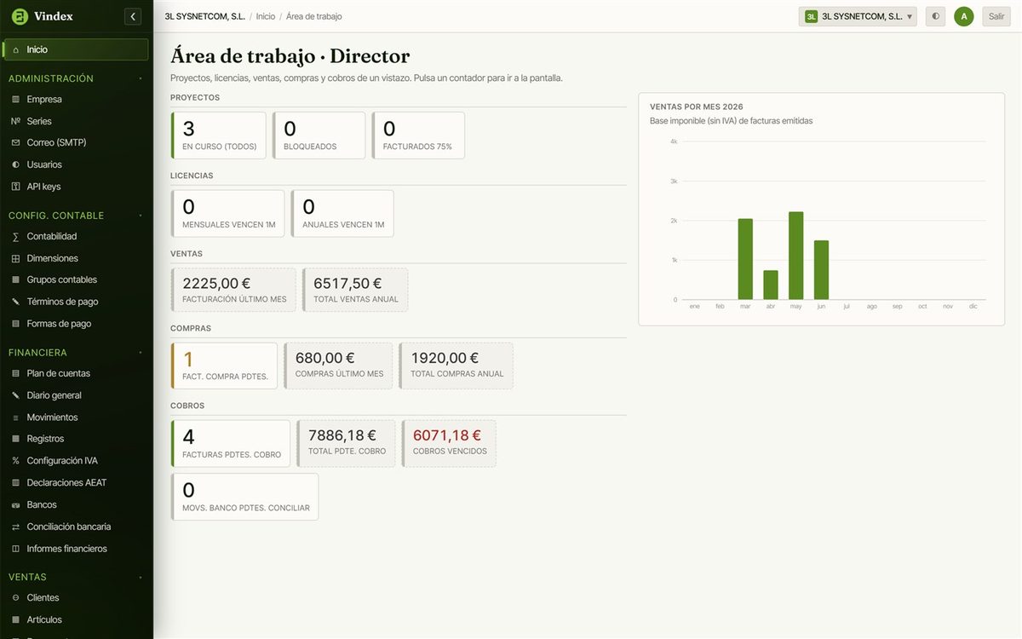Click the Contabilidad sigma icon
Image resolution: width=1022 pixels, height=639 pixels.
point(15,237)
